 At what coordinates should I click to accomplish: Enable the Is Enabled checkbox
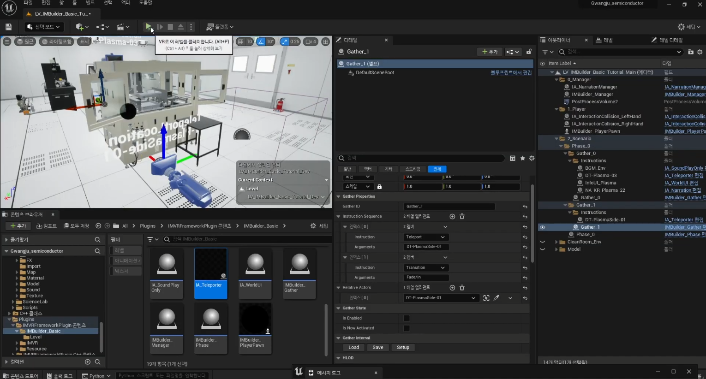tap(407, 318)
